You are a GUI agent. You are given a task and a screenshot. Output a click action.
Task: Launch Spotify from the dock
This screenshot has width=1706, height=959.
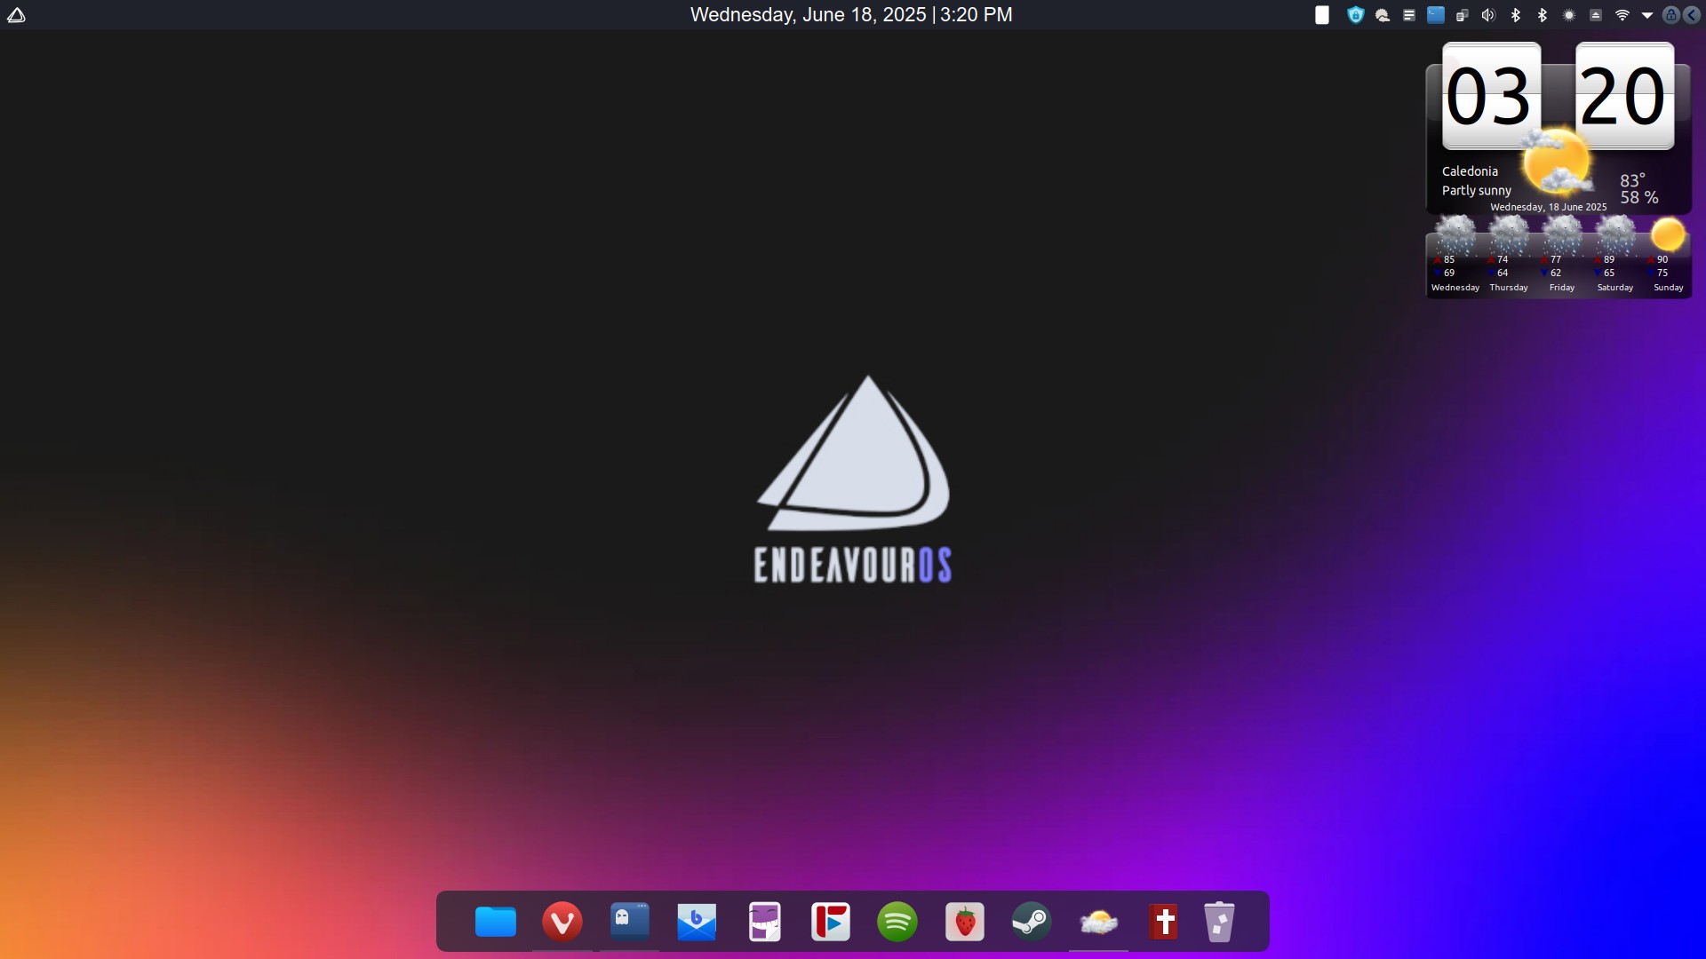tap(897, 922)
